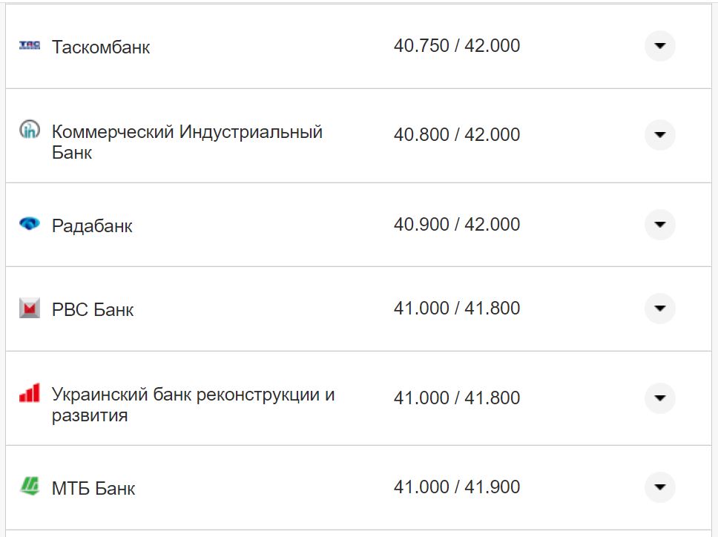Click the Радабанк eye-shaped logo icon

pos(28,225)
